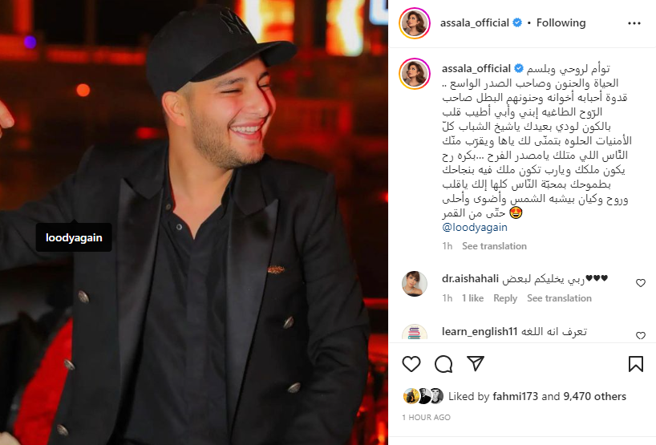The width and height of the screenshot is (656, 445).
Task: Click the Following button
Action: coord(561,23)
